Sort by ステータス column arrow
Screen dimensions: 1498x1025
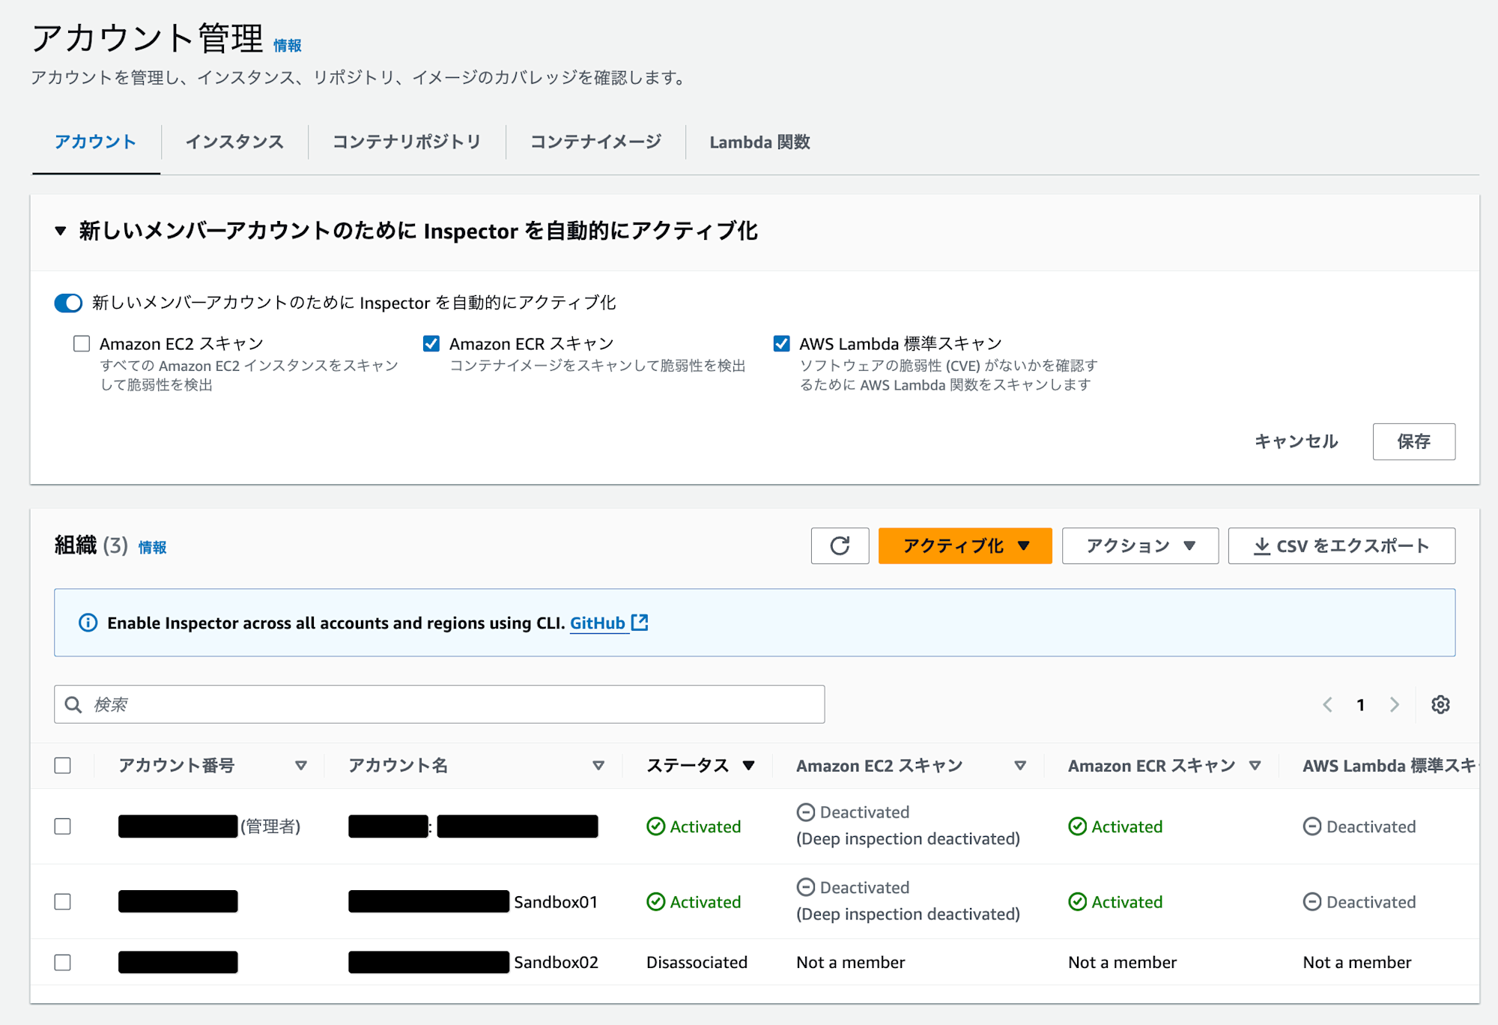pos(748,765)
